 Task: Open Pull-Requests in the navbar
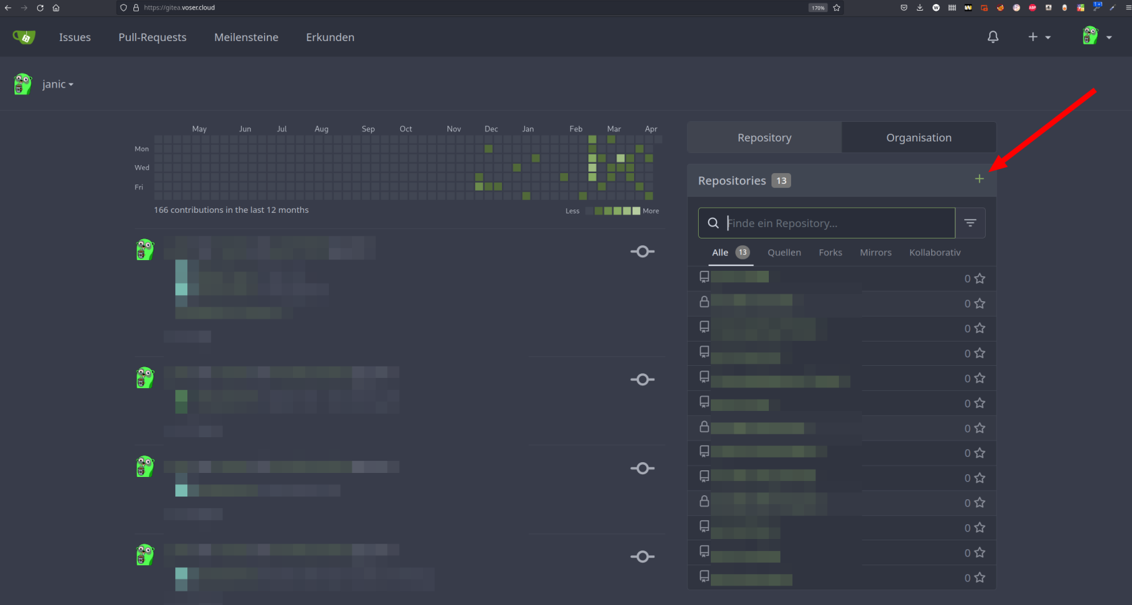(x=152, y=37)
